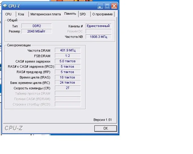Open the О программе tab
The height and width of the screenshot is (154, 193).
tap(103, 14)
